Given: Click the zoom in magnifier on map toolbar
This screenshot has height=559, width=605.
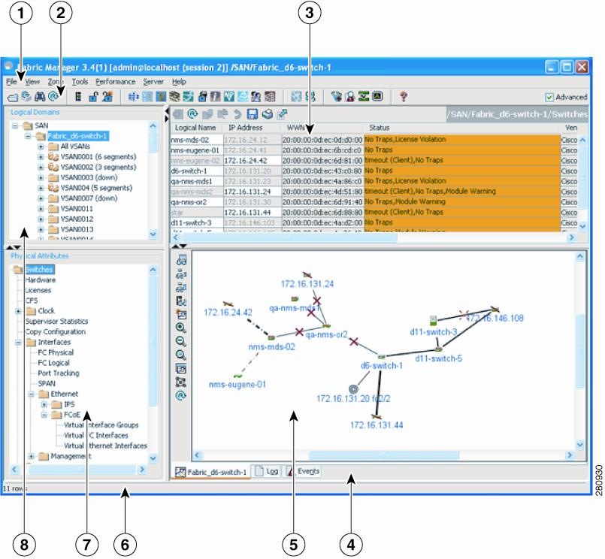Looking at the screenshot, I should [x=181, y=328].
